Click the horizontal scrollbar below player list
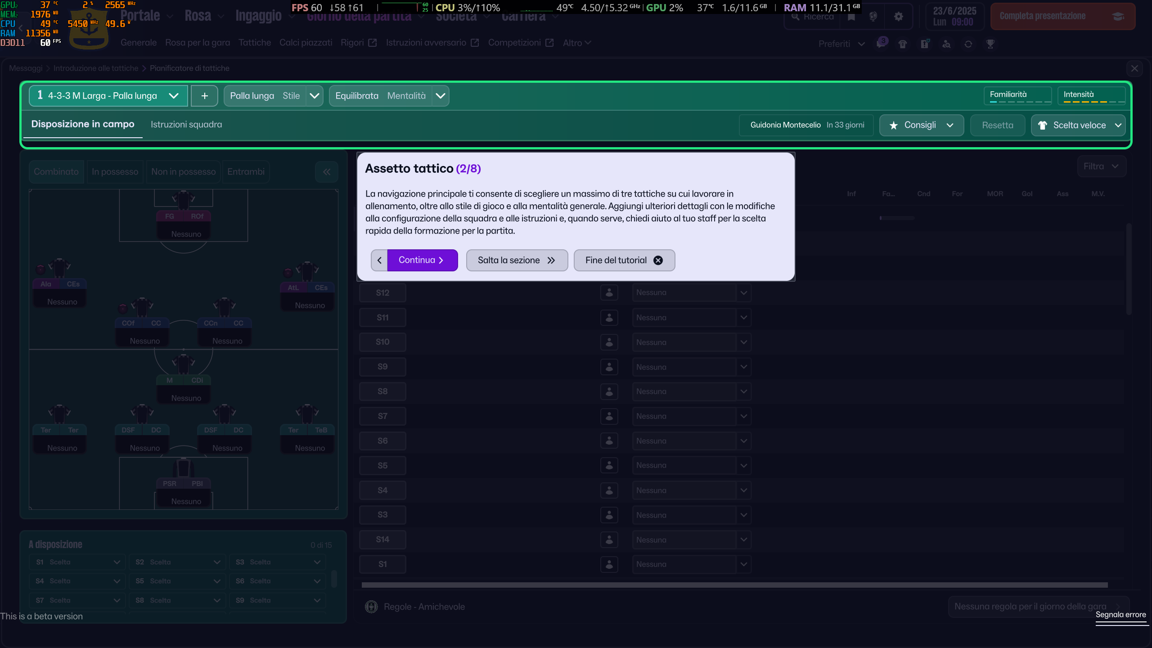This screenshot has height=648, width=1152. [x=734, y=585]
